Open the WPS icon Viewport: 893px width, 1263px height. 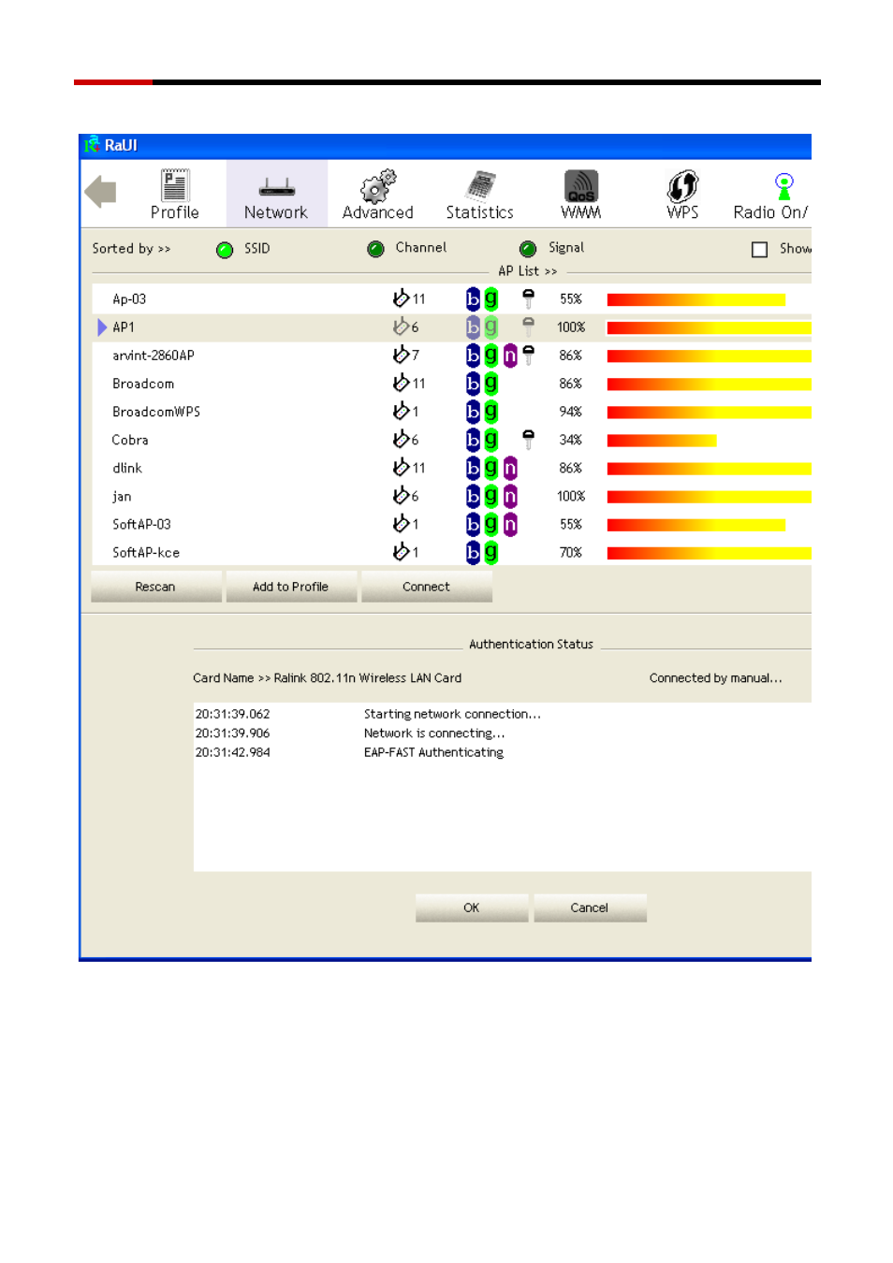click(x=682, y=185)
